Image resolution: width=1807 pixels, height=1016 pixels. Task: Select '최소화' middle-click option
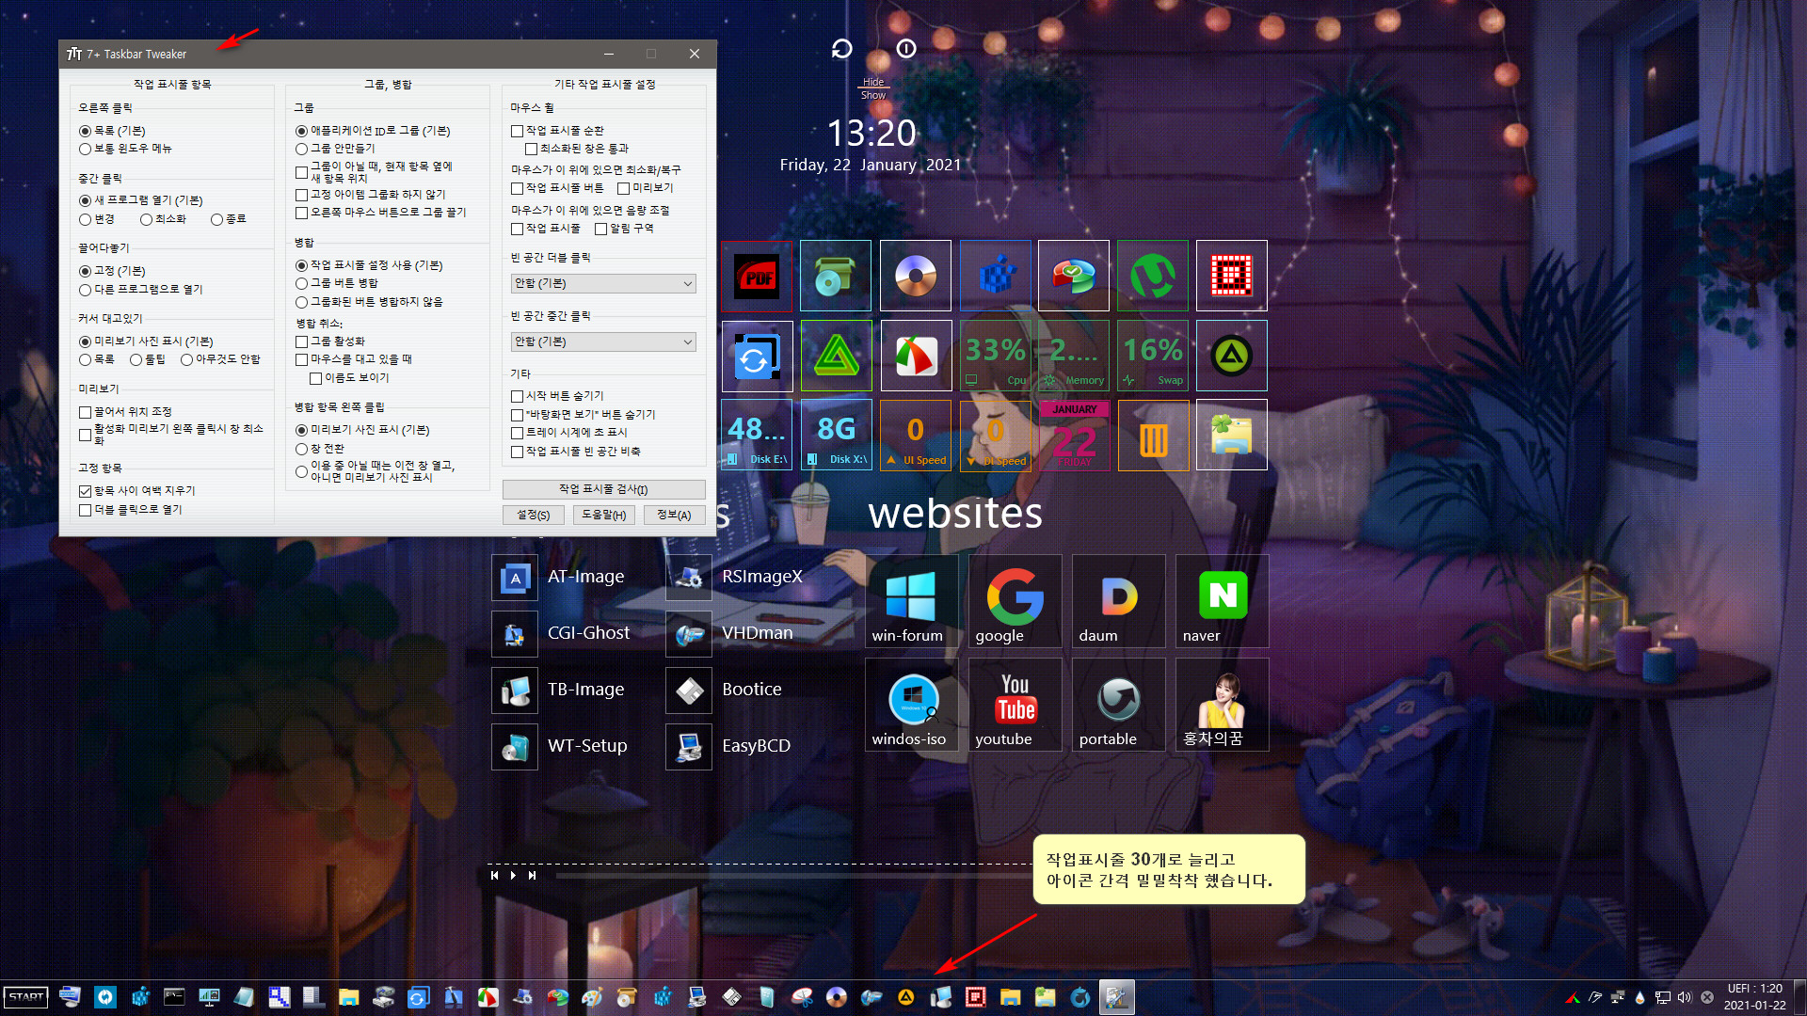point(164,219)
